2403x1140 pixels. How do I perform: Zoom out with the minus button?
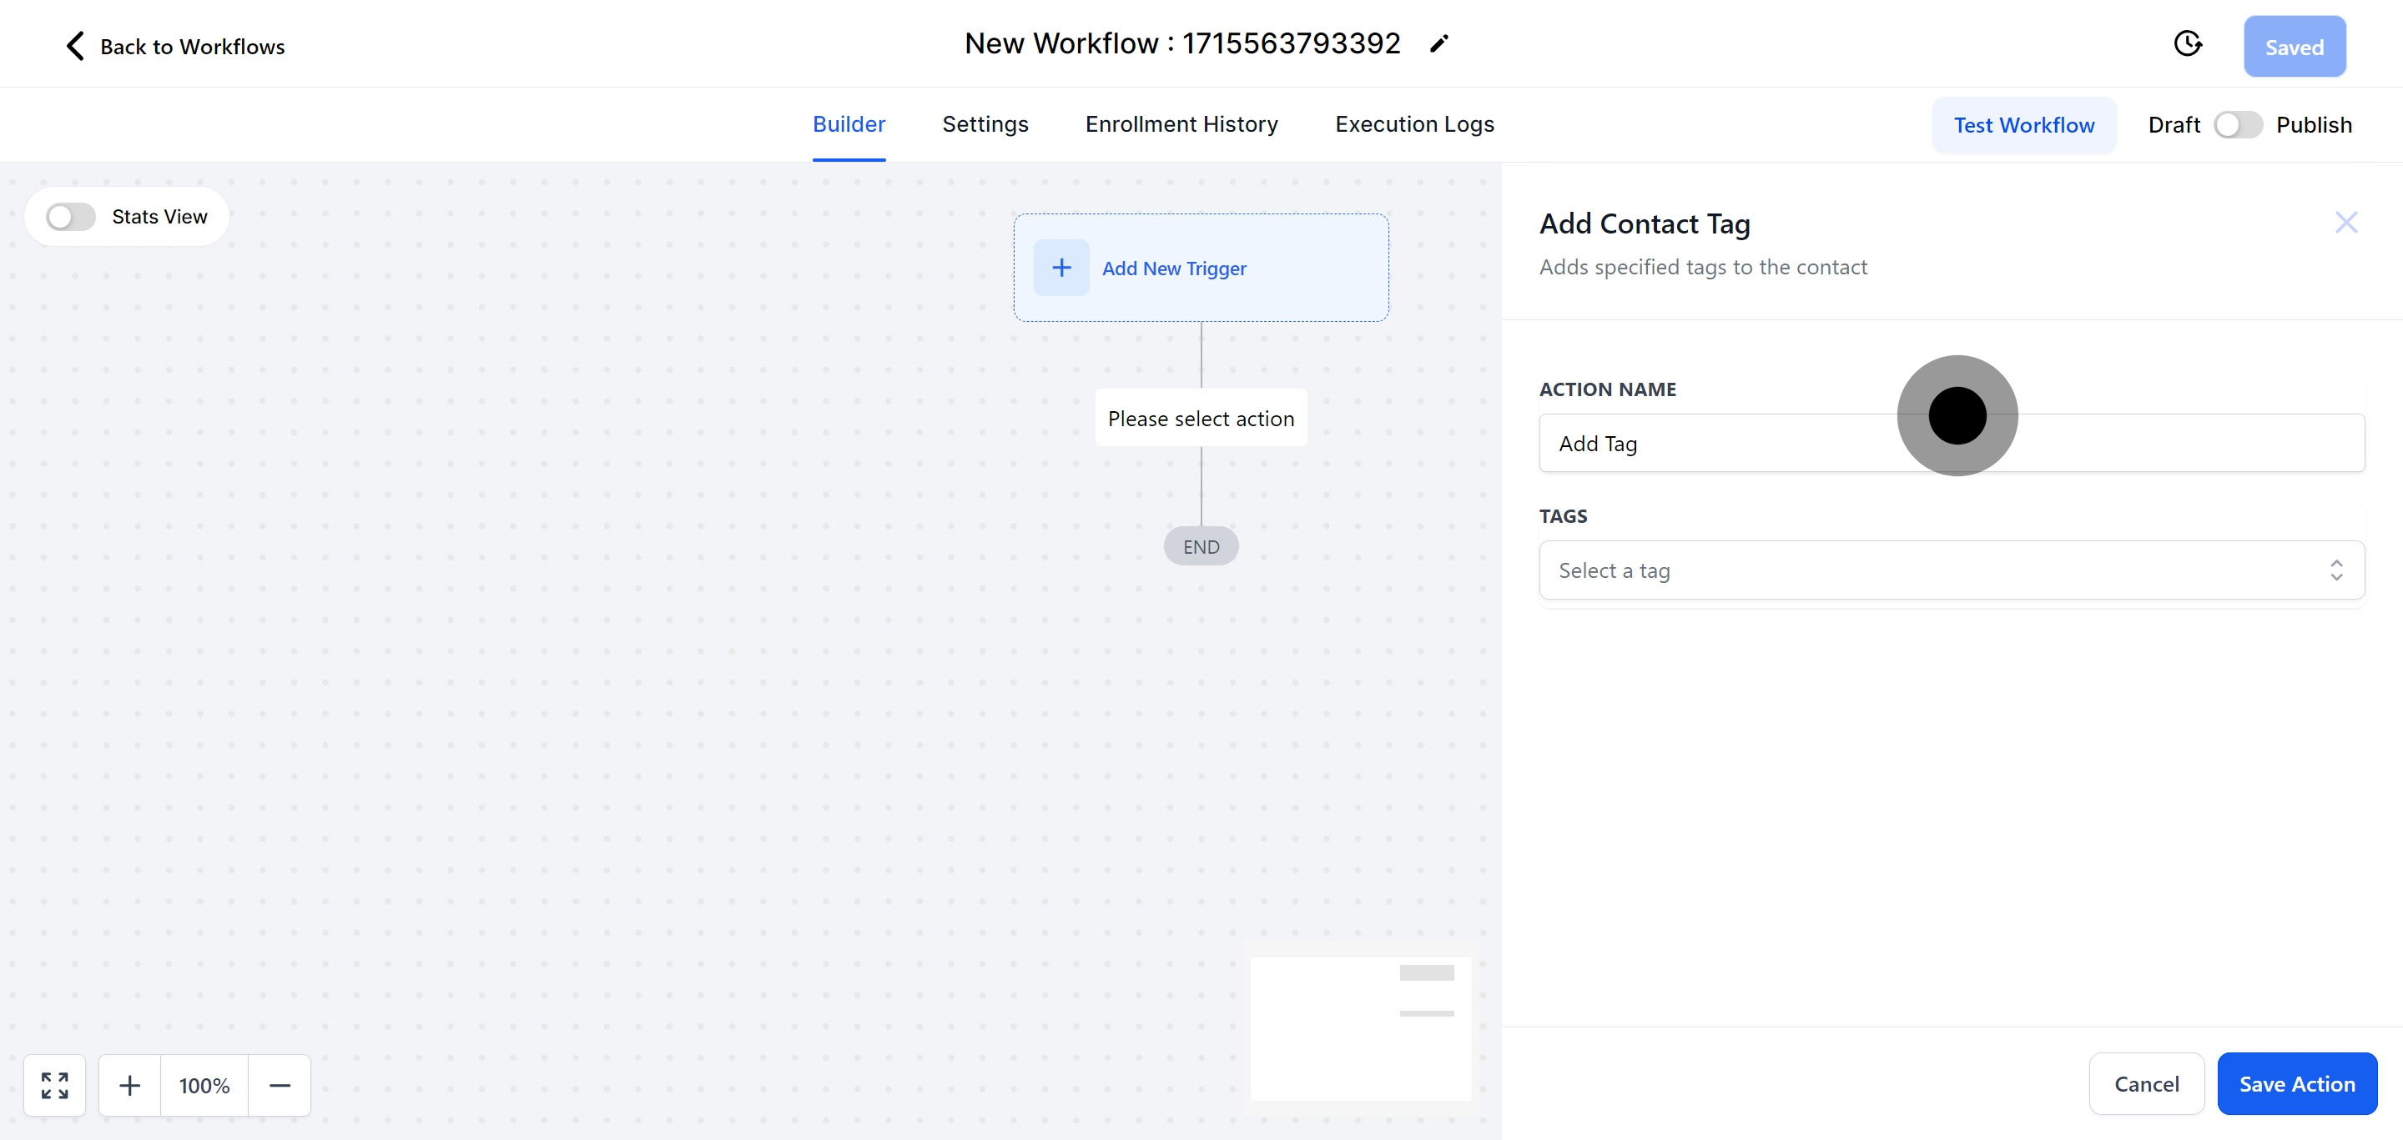[x=280, y=1085]
